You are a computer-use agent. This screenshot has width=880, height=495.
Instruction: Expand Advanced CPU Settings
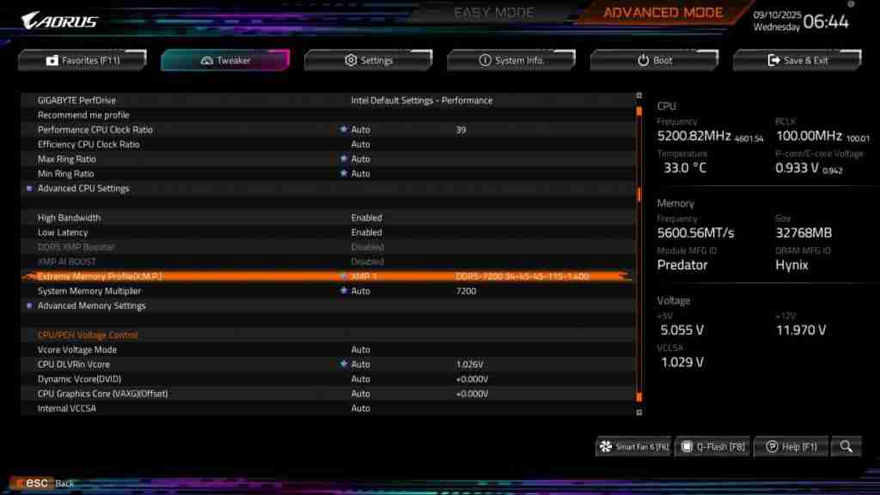(82, 188)
